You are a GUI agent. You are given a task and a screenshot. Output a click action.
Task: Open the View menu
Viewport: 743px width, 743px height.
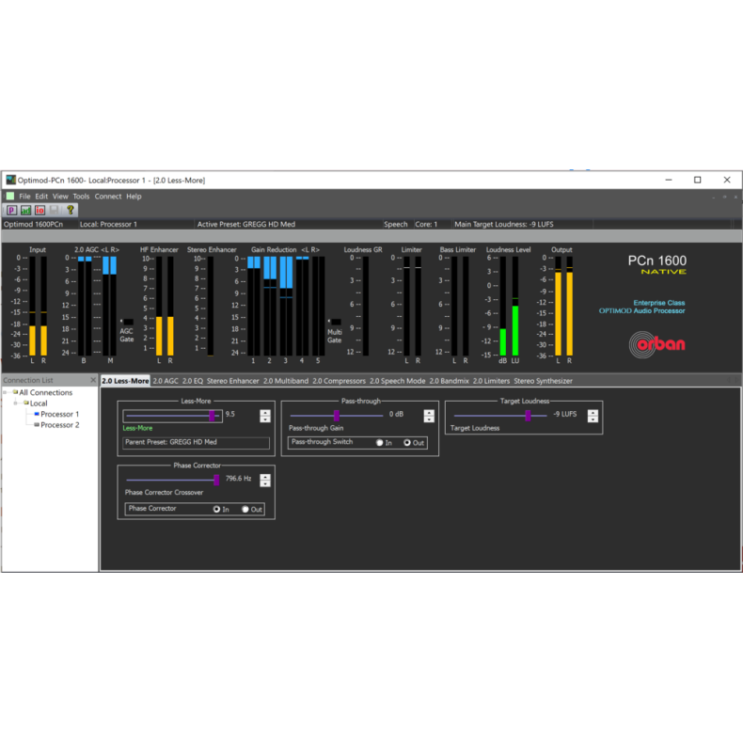(60, 197)
